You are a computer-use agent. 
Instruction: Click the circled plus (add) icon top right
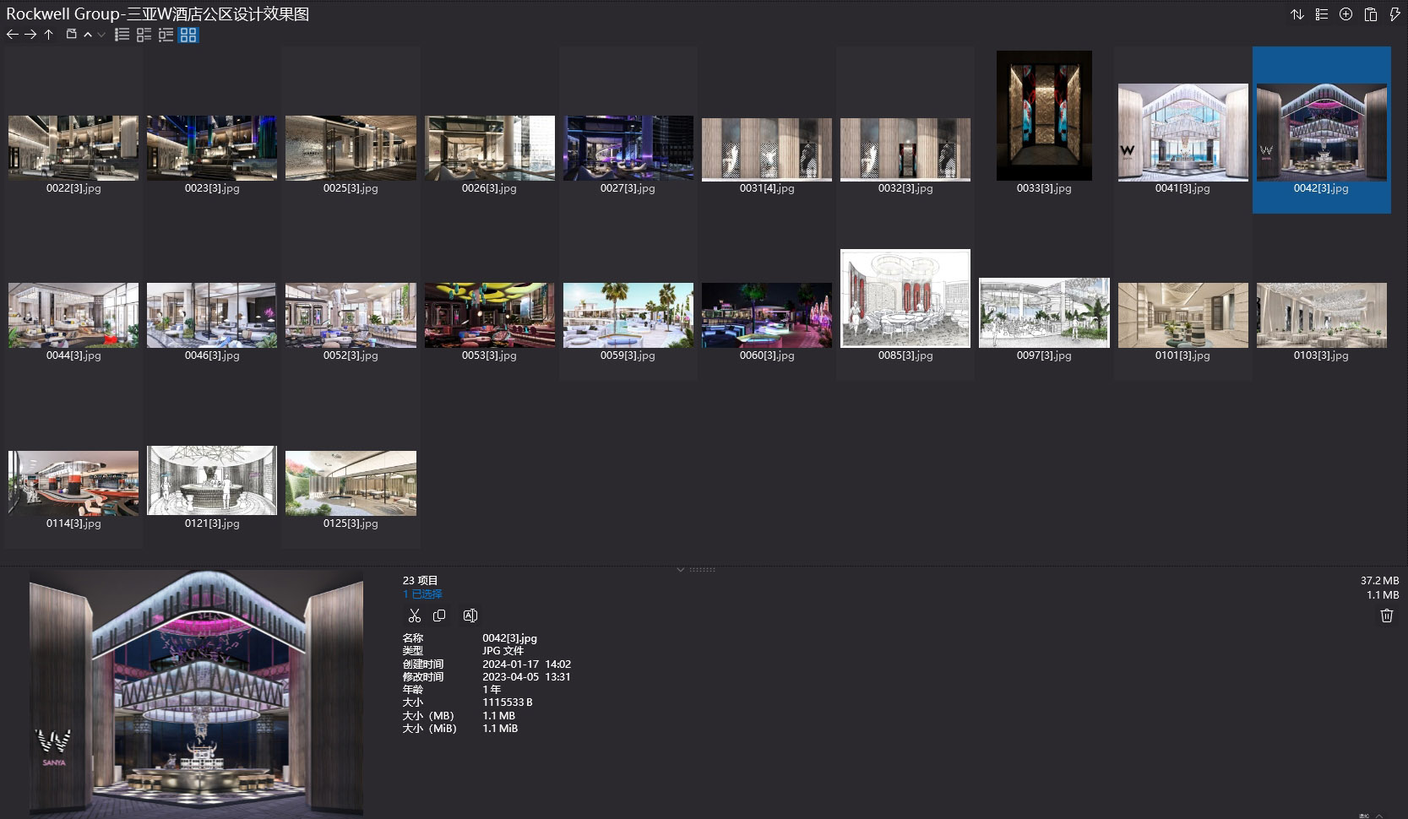pos(1345,14)
